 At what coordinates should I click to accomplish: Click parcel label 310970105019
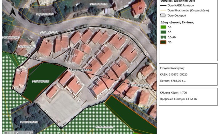point(140,85)
